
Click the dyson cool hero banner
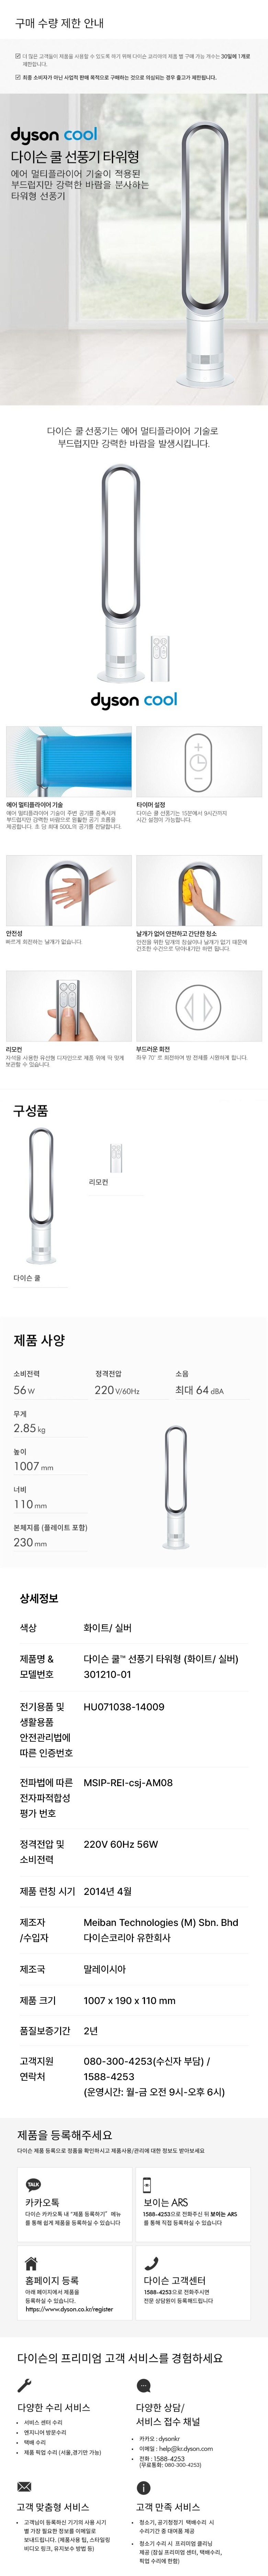point(134,250)
